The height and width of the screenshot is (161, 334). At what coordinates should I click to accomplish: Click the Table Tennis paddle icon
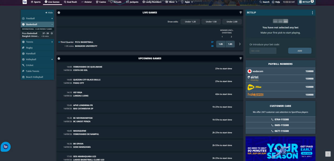click(23, 71)
